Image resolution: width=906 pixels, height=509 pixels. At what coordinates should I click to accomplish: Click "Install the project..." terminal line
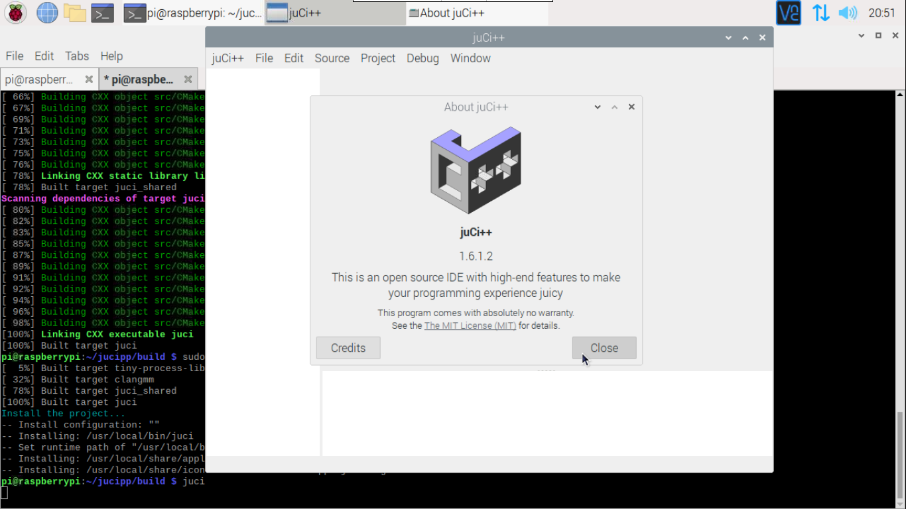click(63, 414)
